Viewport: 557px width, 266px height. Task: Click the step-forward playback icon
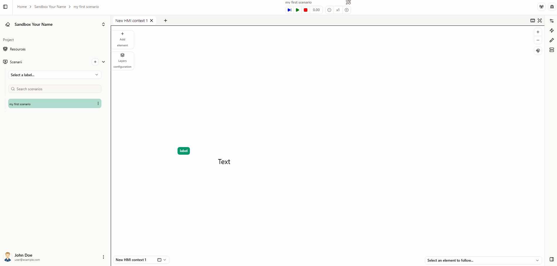click(x=289, y=10)
